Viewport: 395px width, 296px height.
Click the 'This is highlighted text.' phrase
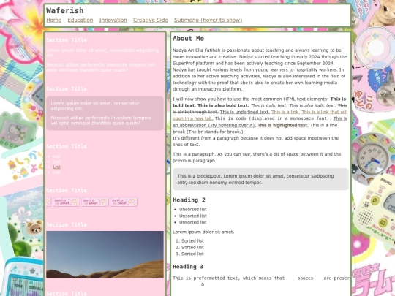point(282,125)
